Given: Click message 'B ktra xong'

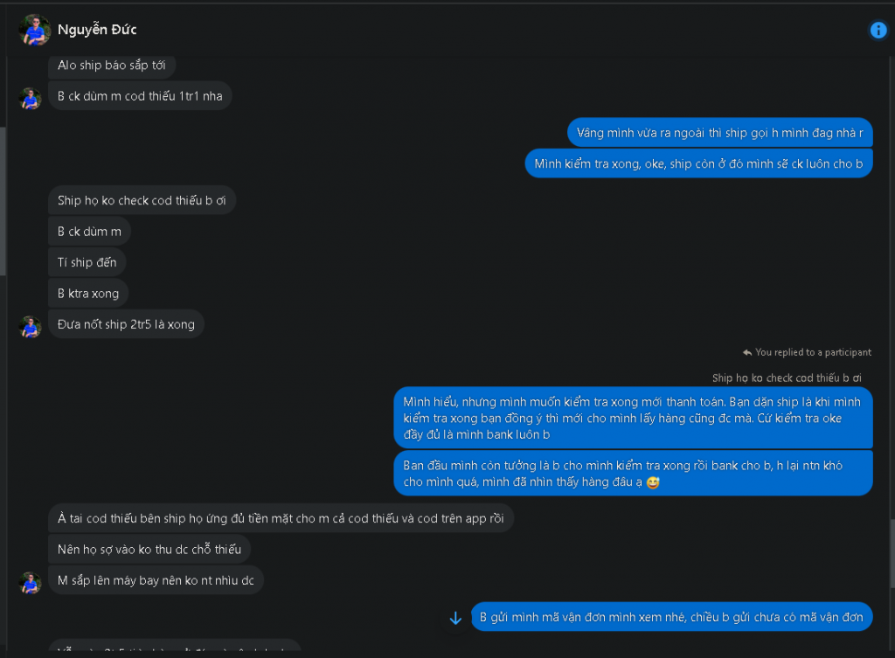Looking at the screenshot, I should [88, 294].
